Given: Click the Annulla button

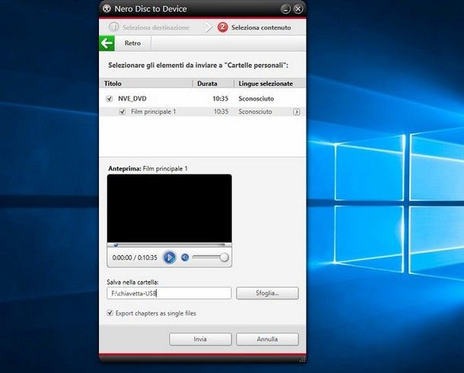Looking at the screenshot, I should click(x=267, y=340).
